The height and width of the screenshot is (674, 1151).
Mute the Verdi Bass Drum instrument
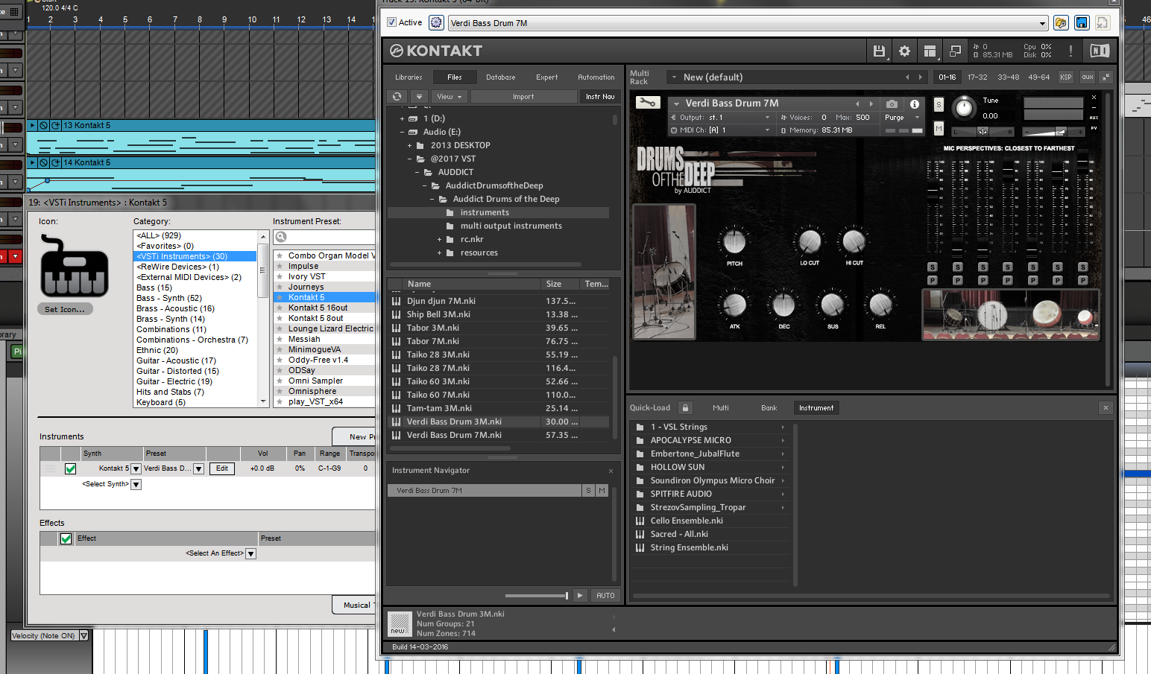(939, 129)
